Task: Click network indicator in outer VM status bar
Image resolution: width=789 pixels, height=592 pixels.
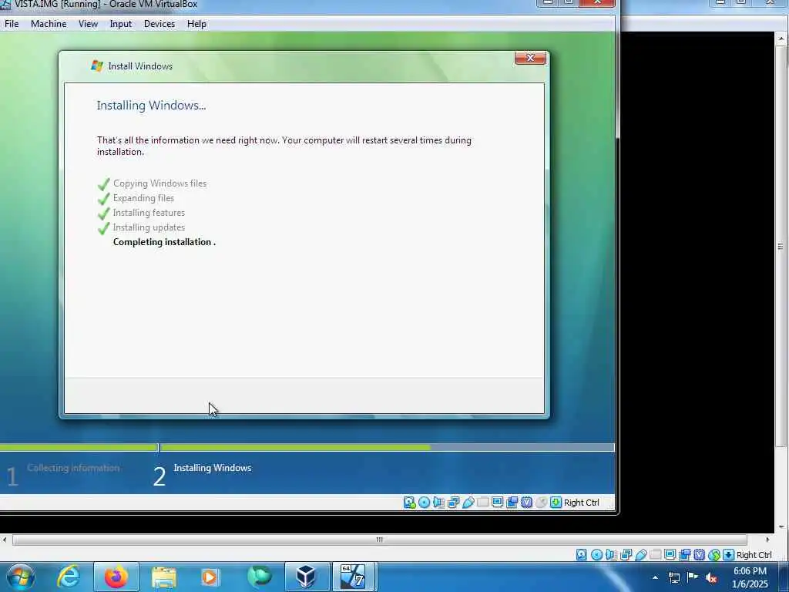Action: tap(626, 555)
